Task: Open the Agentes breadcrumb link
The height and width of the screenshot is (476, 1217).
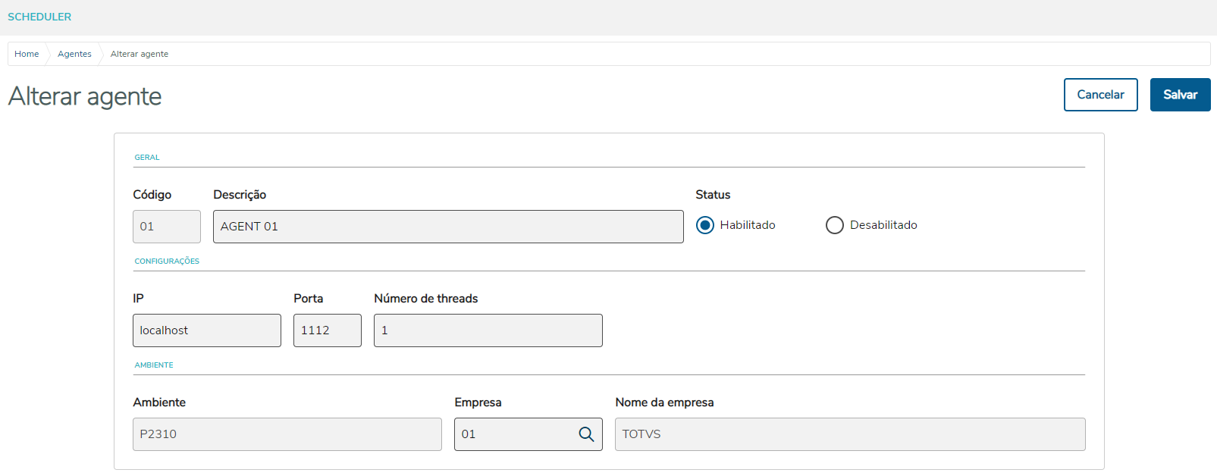Action: (74, 54)
